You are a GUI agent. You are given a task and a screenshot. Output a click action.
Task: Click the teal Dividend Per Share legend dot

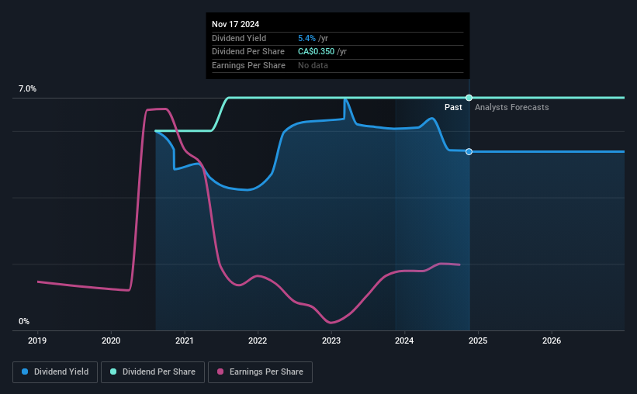click(113, 372)
